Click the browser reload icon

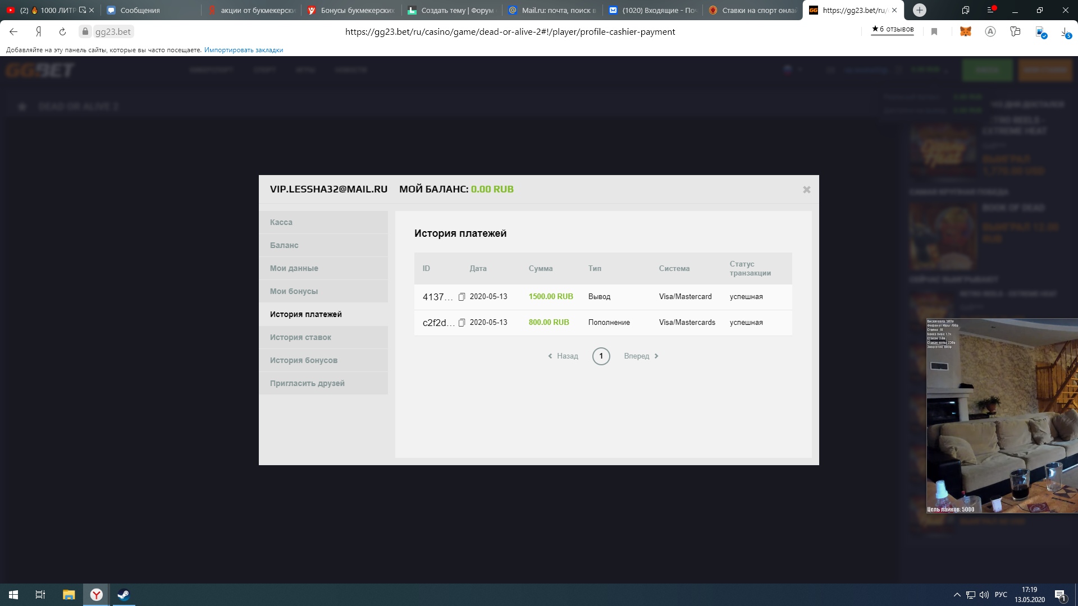62,32
